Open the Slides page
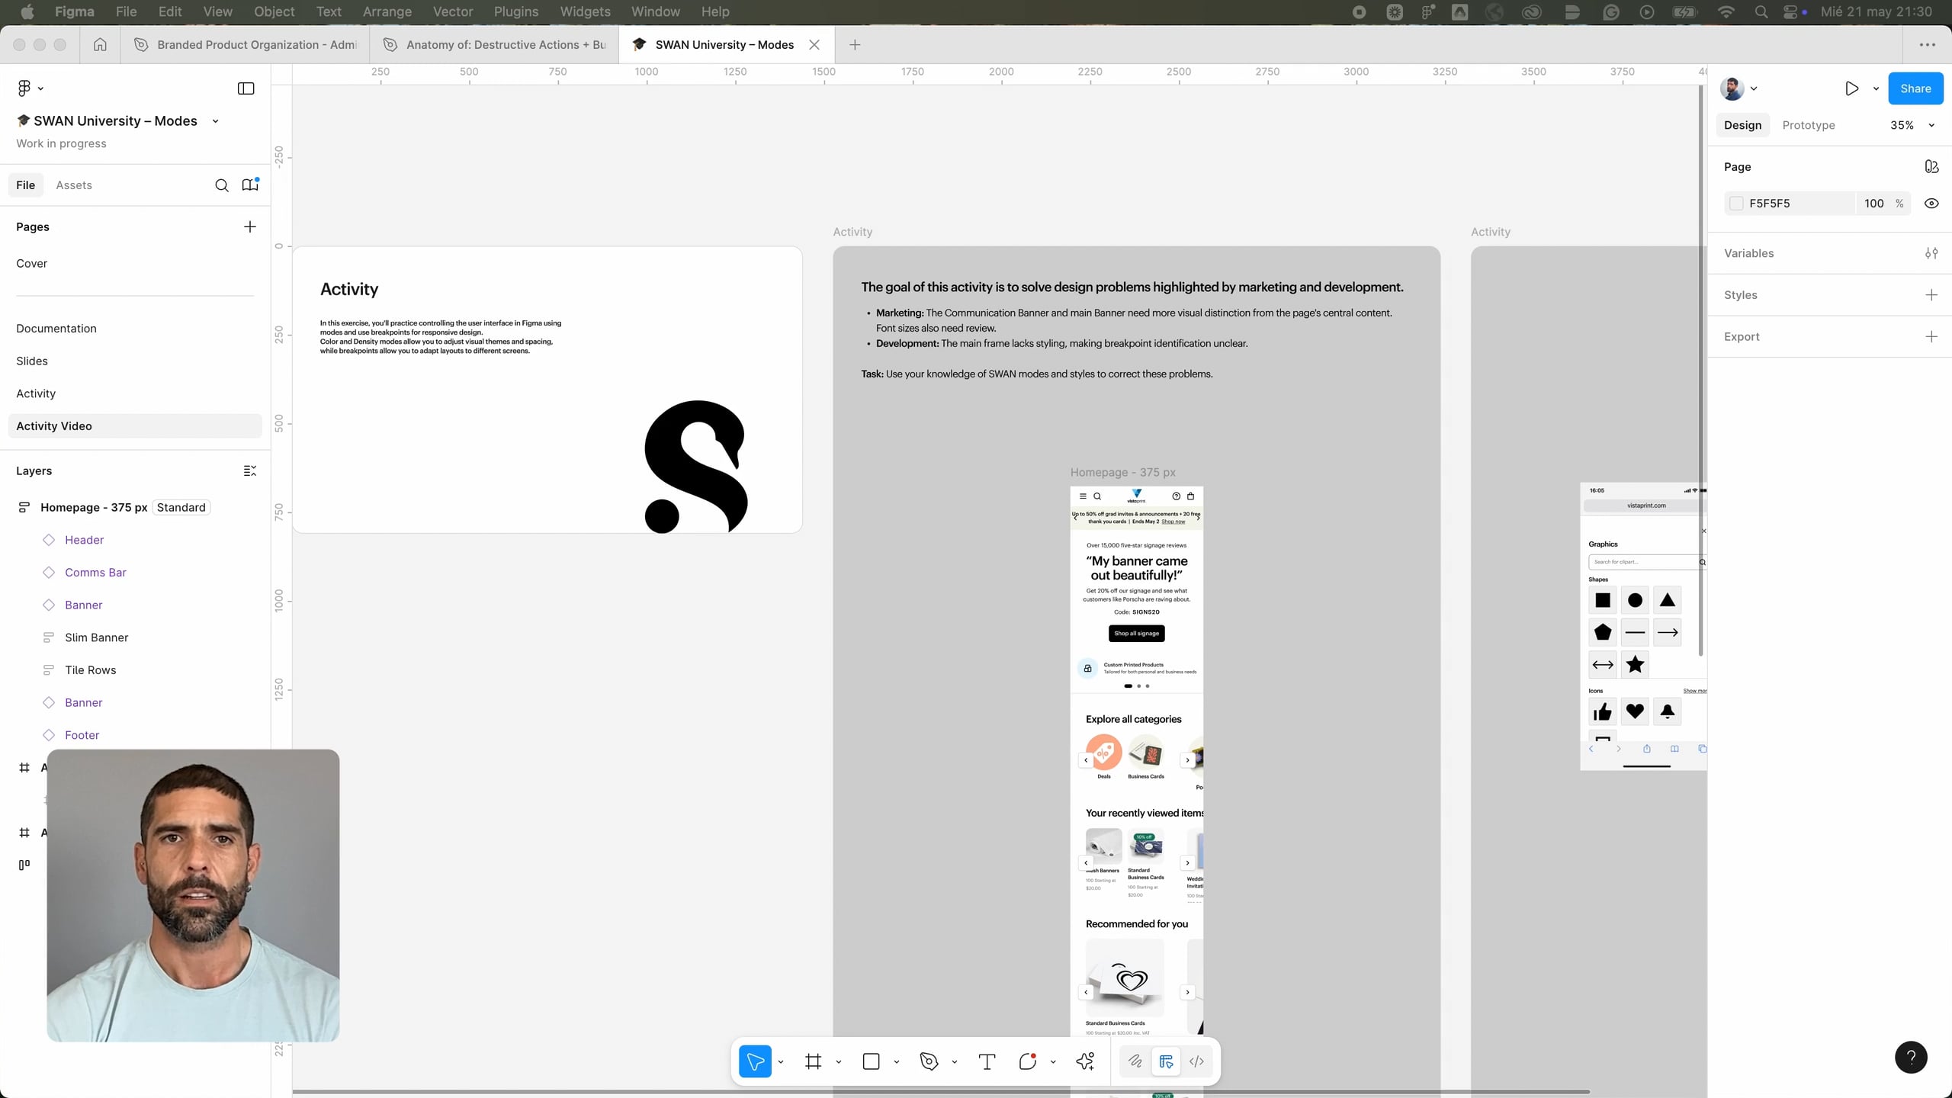Viewport: 1952px width, 1098px height. coord(32,361)
